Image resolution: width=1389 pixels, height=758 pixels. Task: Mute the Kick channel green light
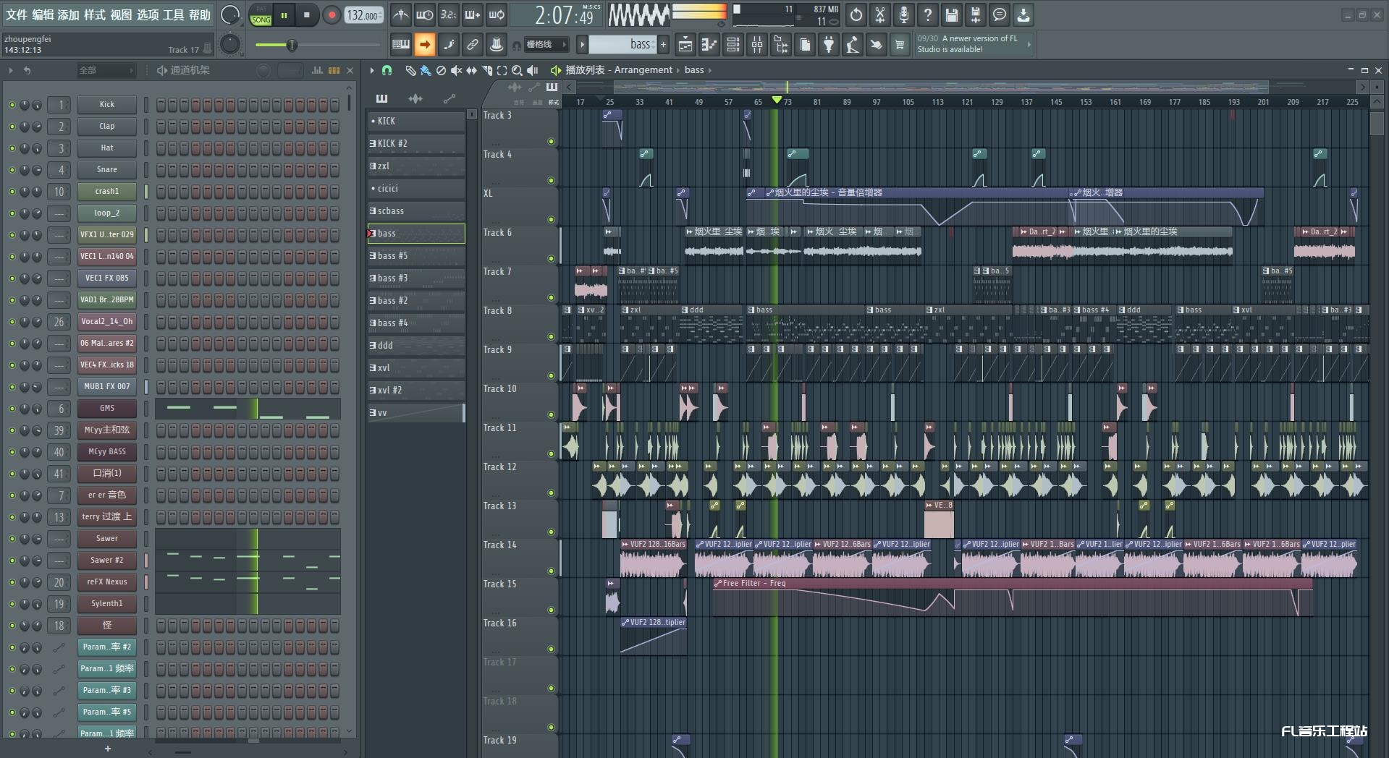click(x=12, y=105)
